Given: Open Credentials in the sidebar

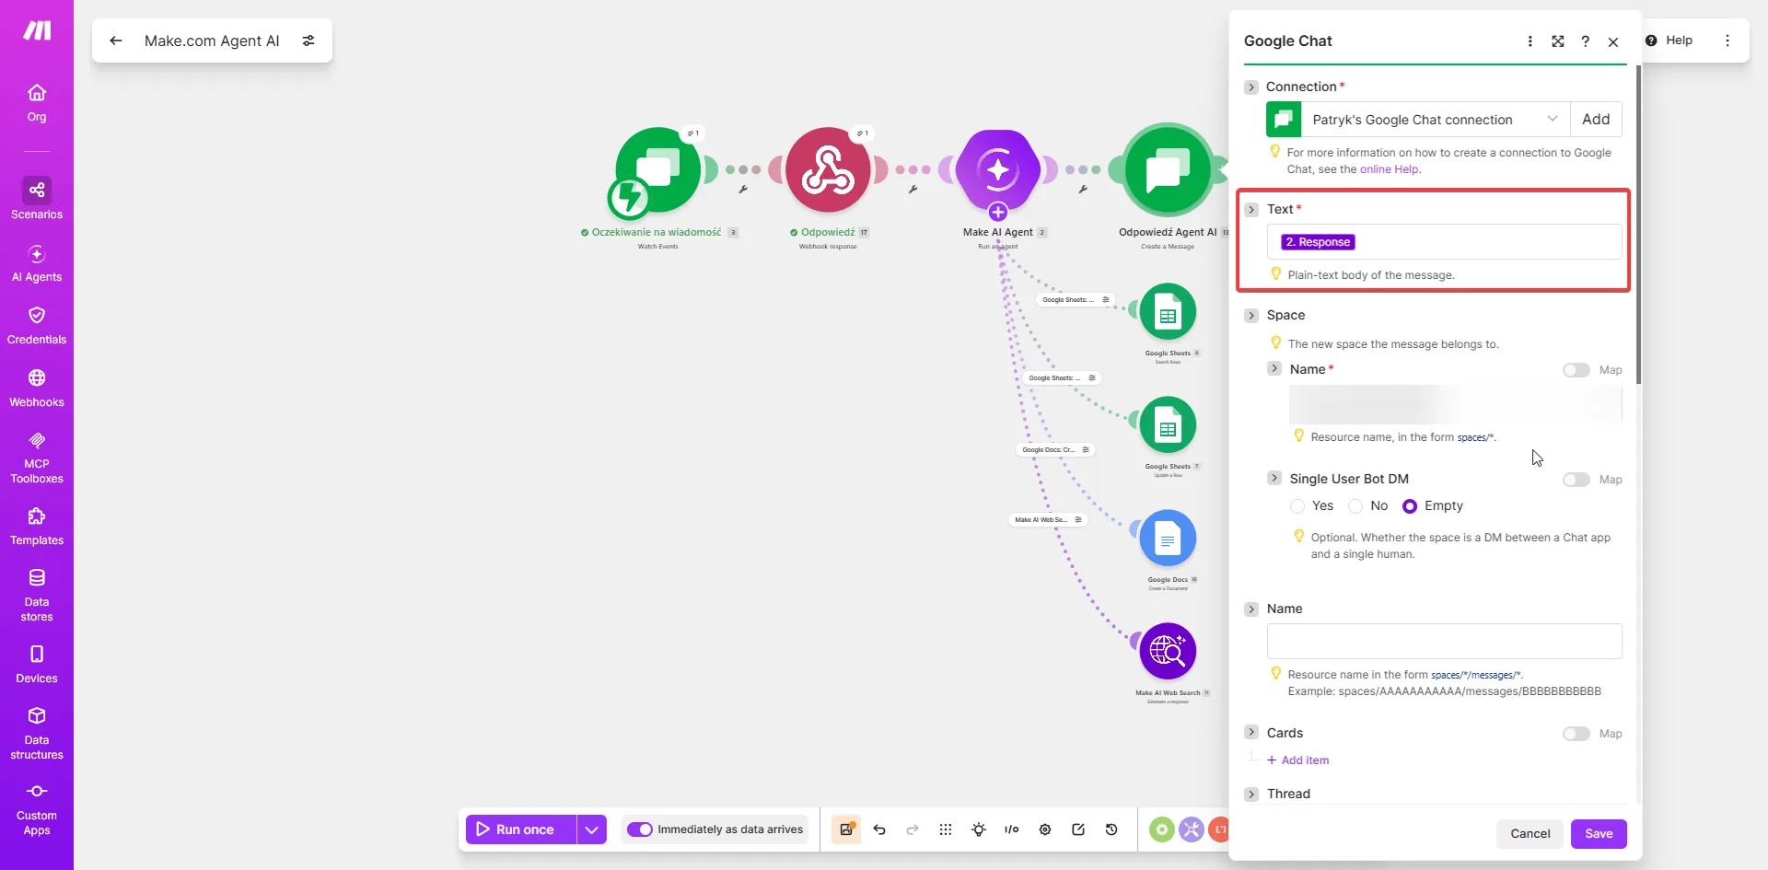Looking at the screenshot, I should click(x=37, y=326).
